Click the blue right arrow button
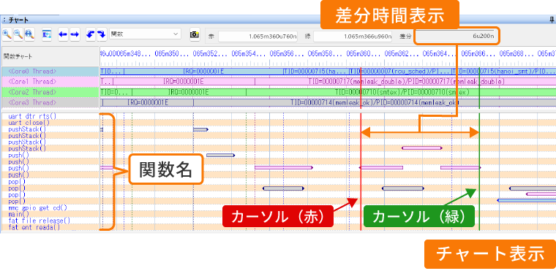556x279 pixels. 75,34
